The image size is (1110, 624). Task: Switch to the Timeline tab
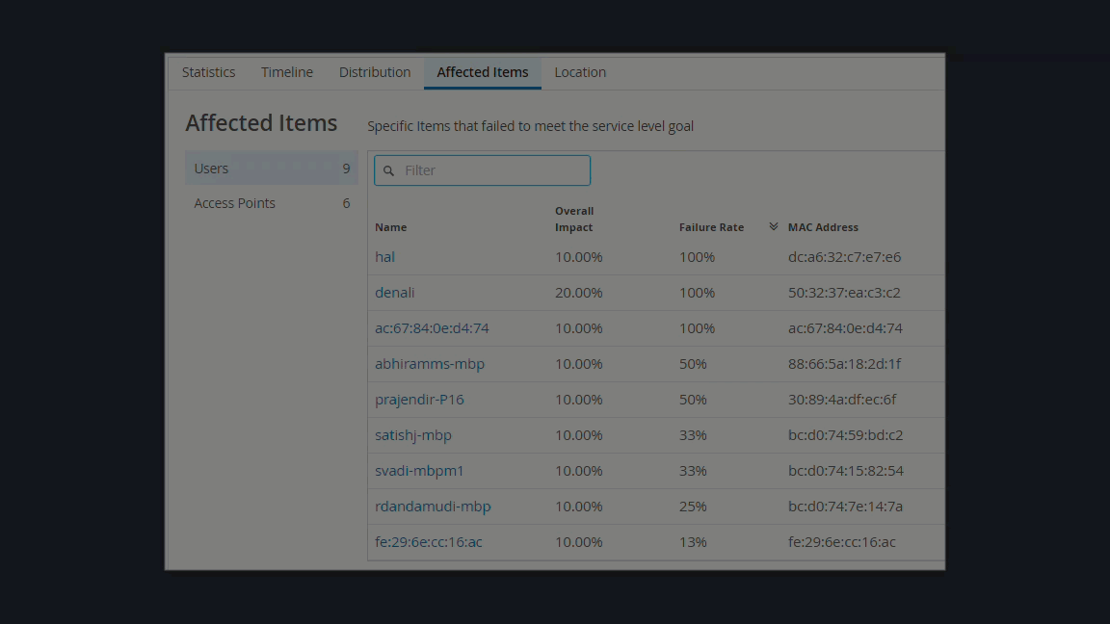(287, 72)
